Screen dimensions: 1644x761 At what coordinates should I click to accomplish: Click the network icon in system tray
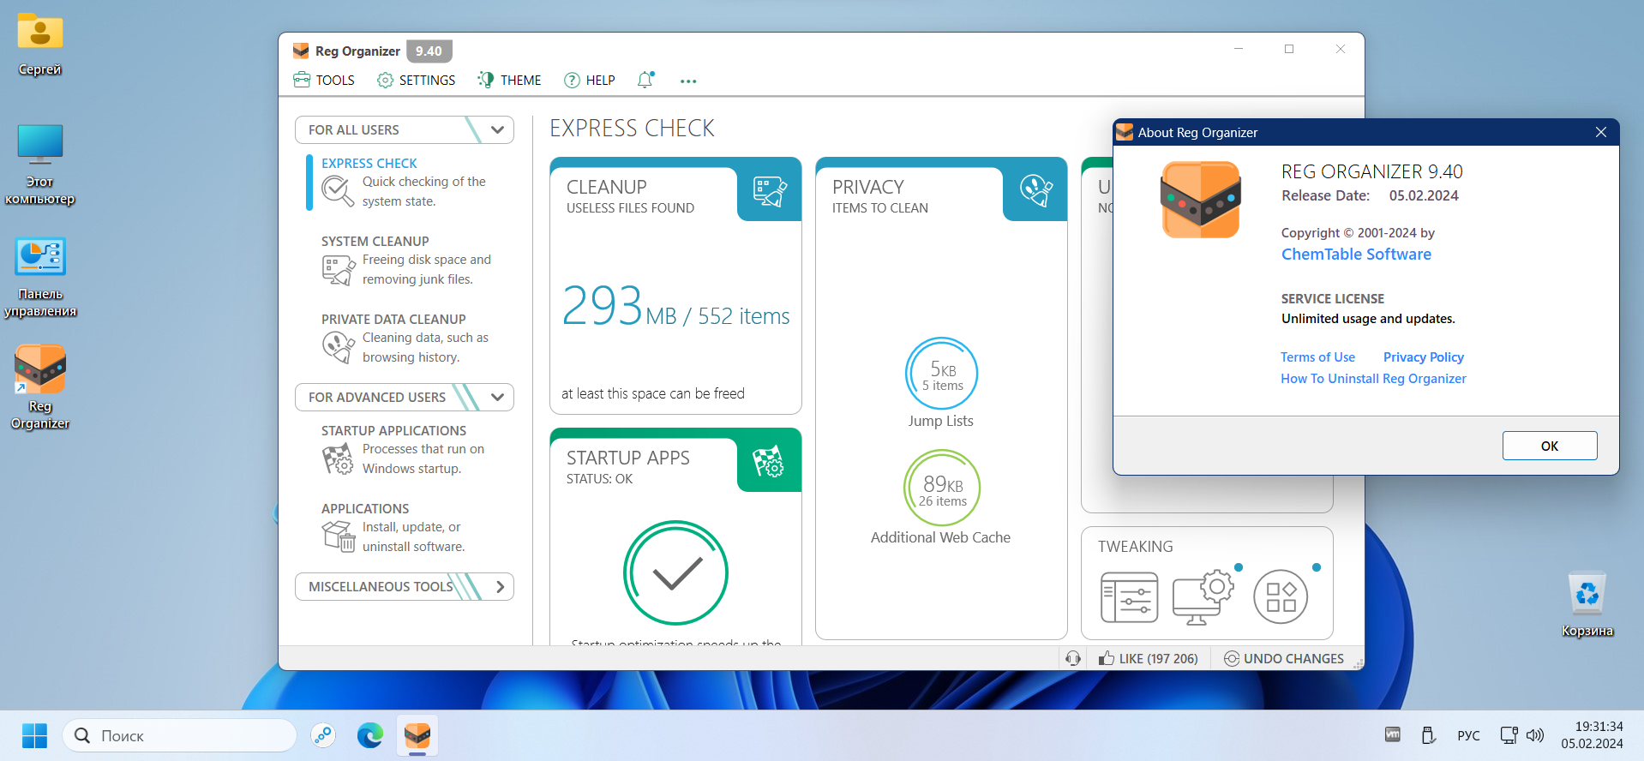point(1509,735)
